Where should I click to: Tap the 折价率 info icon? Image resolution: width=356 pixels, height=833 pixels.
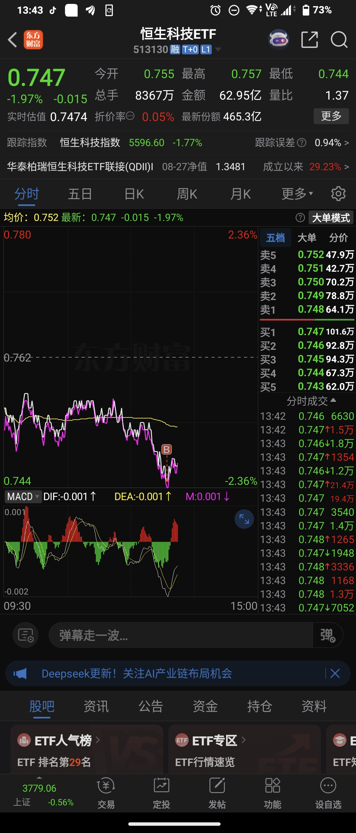tap(130, 116)
